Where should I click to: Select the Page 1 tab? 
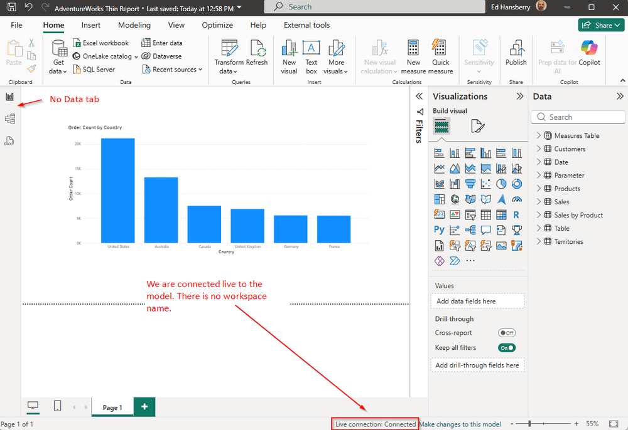[x=112, y=407]
